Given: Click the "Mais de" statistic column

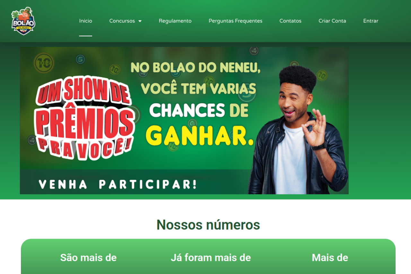Looking at the screenshot, I should click(x=330, y=258).
